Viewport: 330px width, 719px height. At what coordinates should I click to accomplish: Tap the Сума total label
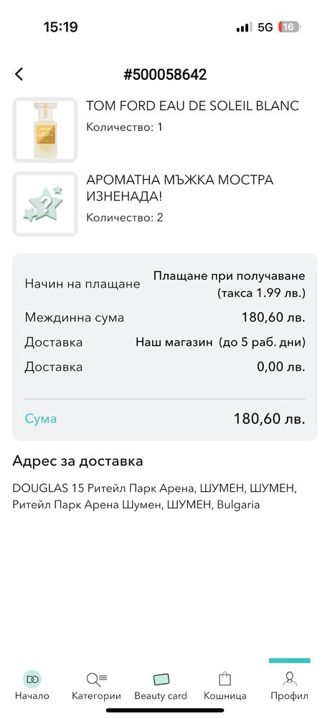coord(41,418)
